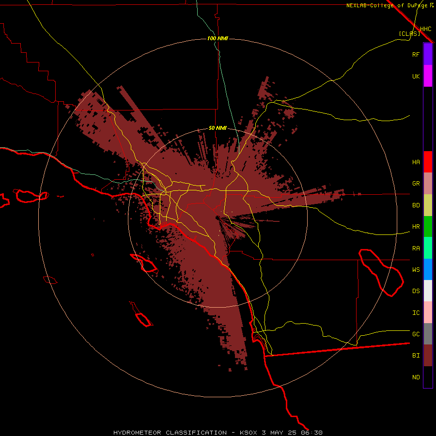Click the blue WS legend swatch
The width and height of the screenshot is (436, 436).
[x=428, y=269]
